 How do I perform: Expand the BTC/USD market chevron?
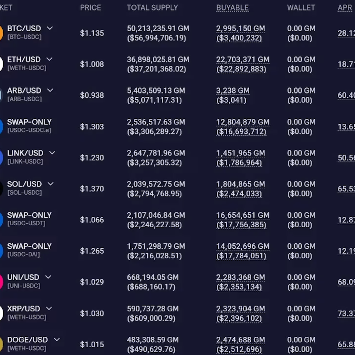[50, 28]
